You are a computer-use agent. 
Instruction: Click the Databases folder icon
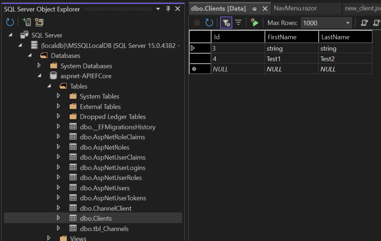(44, 56)
